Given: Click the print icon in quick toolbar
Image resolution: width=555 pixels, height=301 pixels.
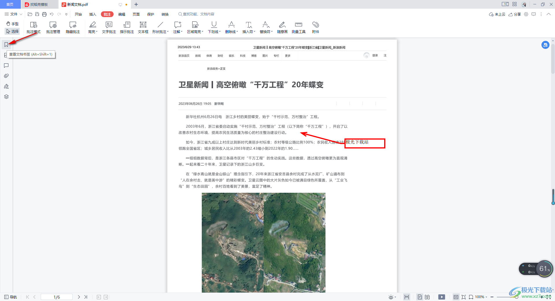Looking at the screenshot, I should click(x=44, y=14).
